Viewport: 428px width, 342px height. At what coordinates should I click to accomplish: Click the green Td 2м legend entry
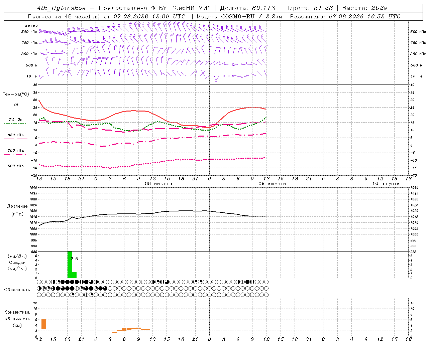[x=15, y=121]
